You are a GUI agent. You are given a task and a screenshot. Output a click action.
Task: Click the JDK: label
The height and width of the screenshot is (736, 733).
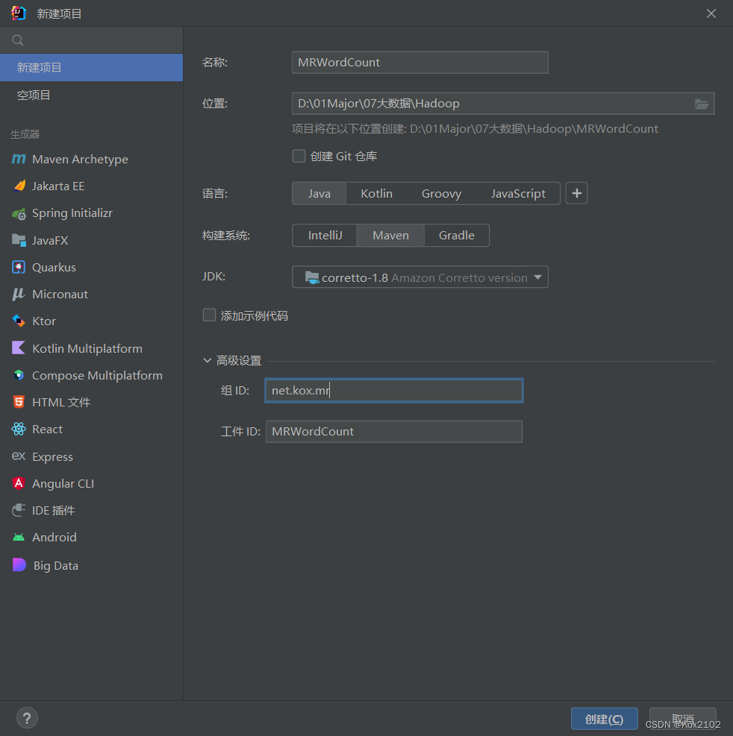coord(213,276)
